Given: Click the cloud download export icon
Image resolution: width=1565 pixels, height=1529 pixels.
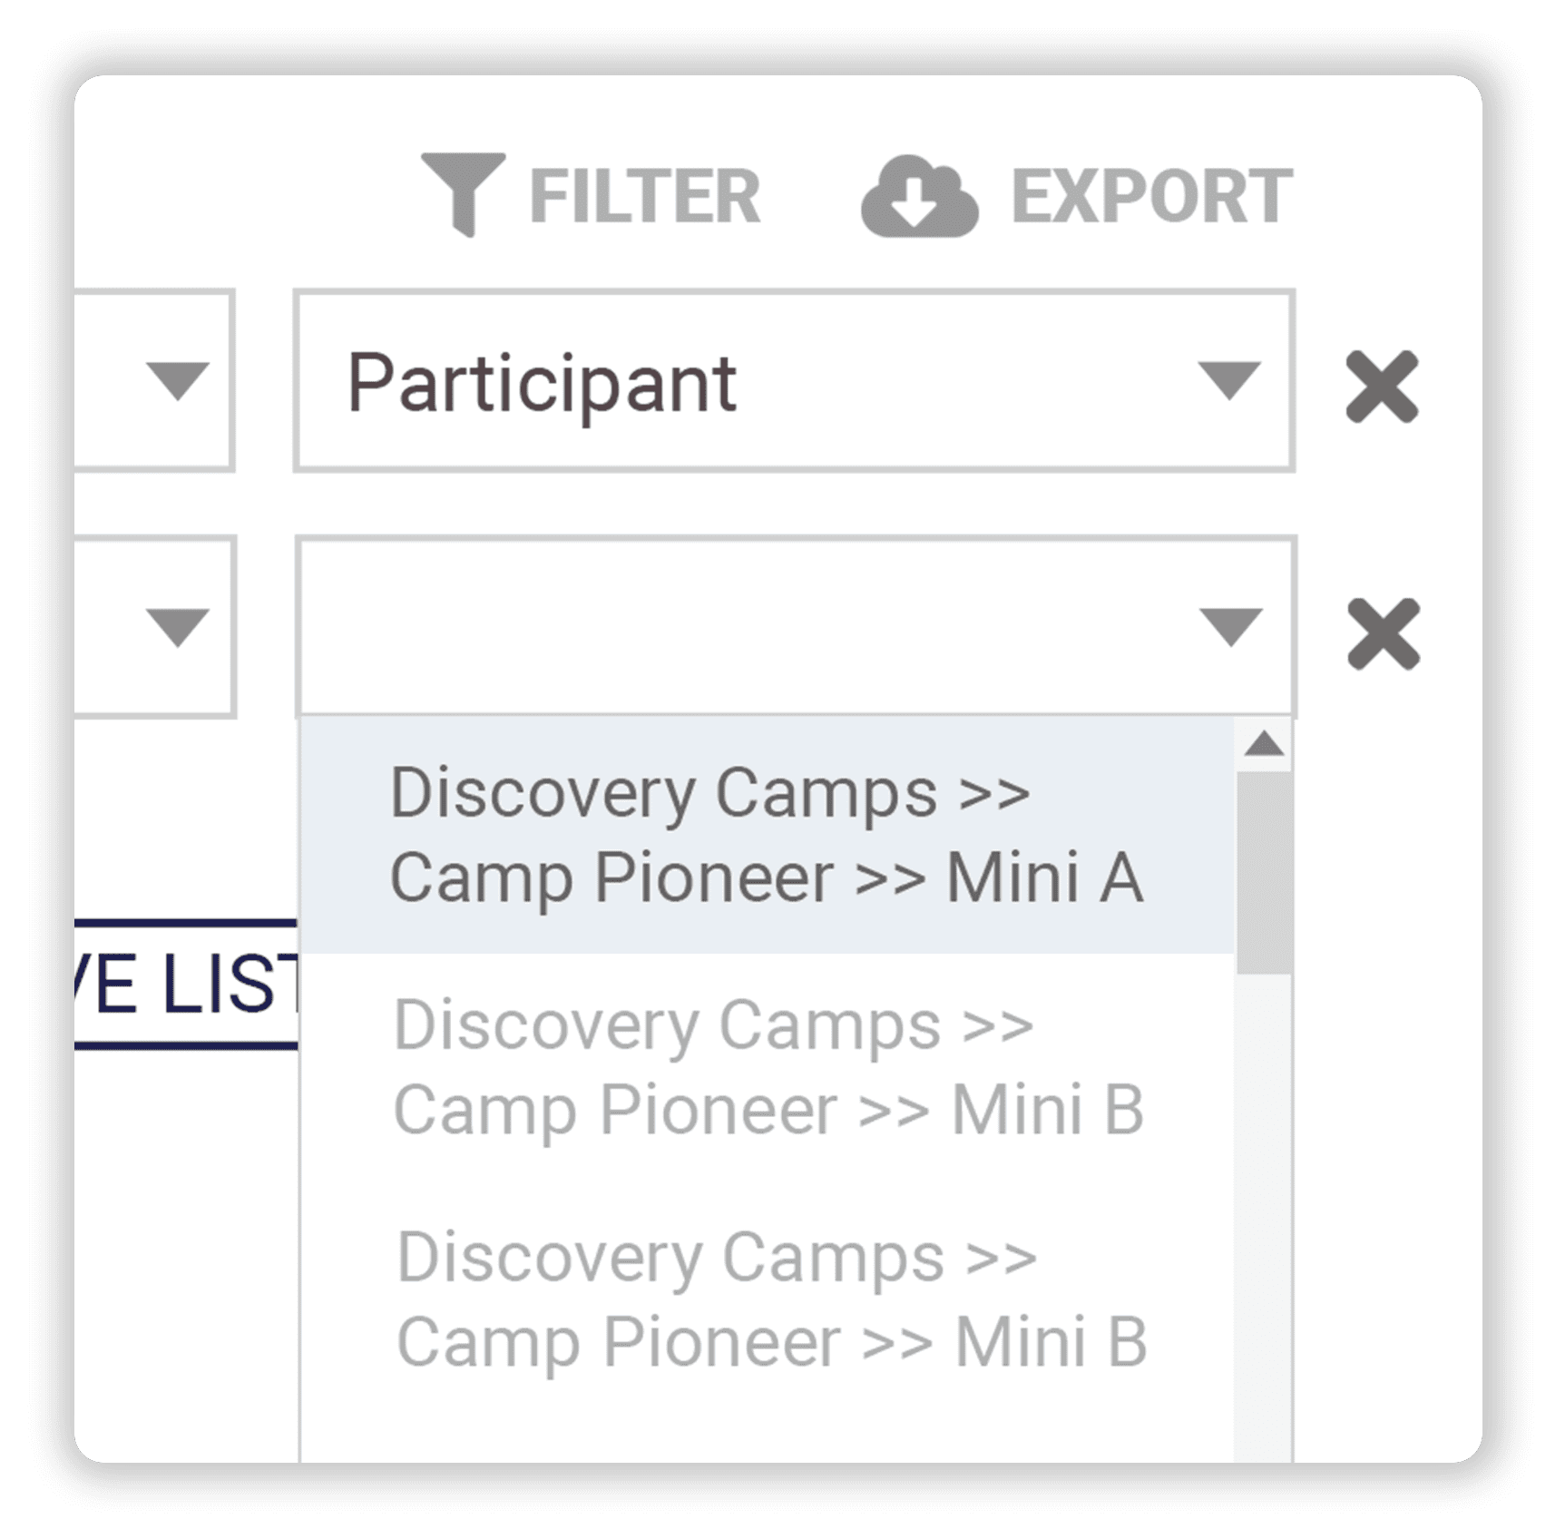Looking at the screenshot, I should pos(919,196).
